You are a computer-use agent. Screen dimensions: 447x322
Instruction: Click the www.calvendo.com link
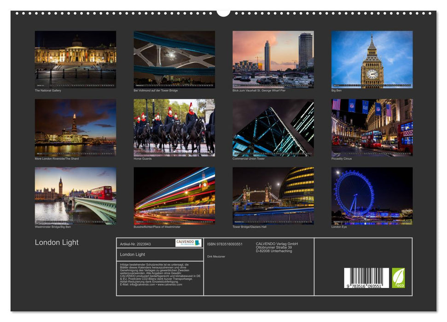tap(169, 284)
